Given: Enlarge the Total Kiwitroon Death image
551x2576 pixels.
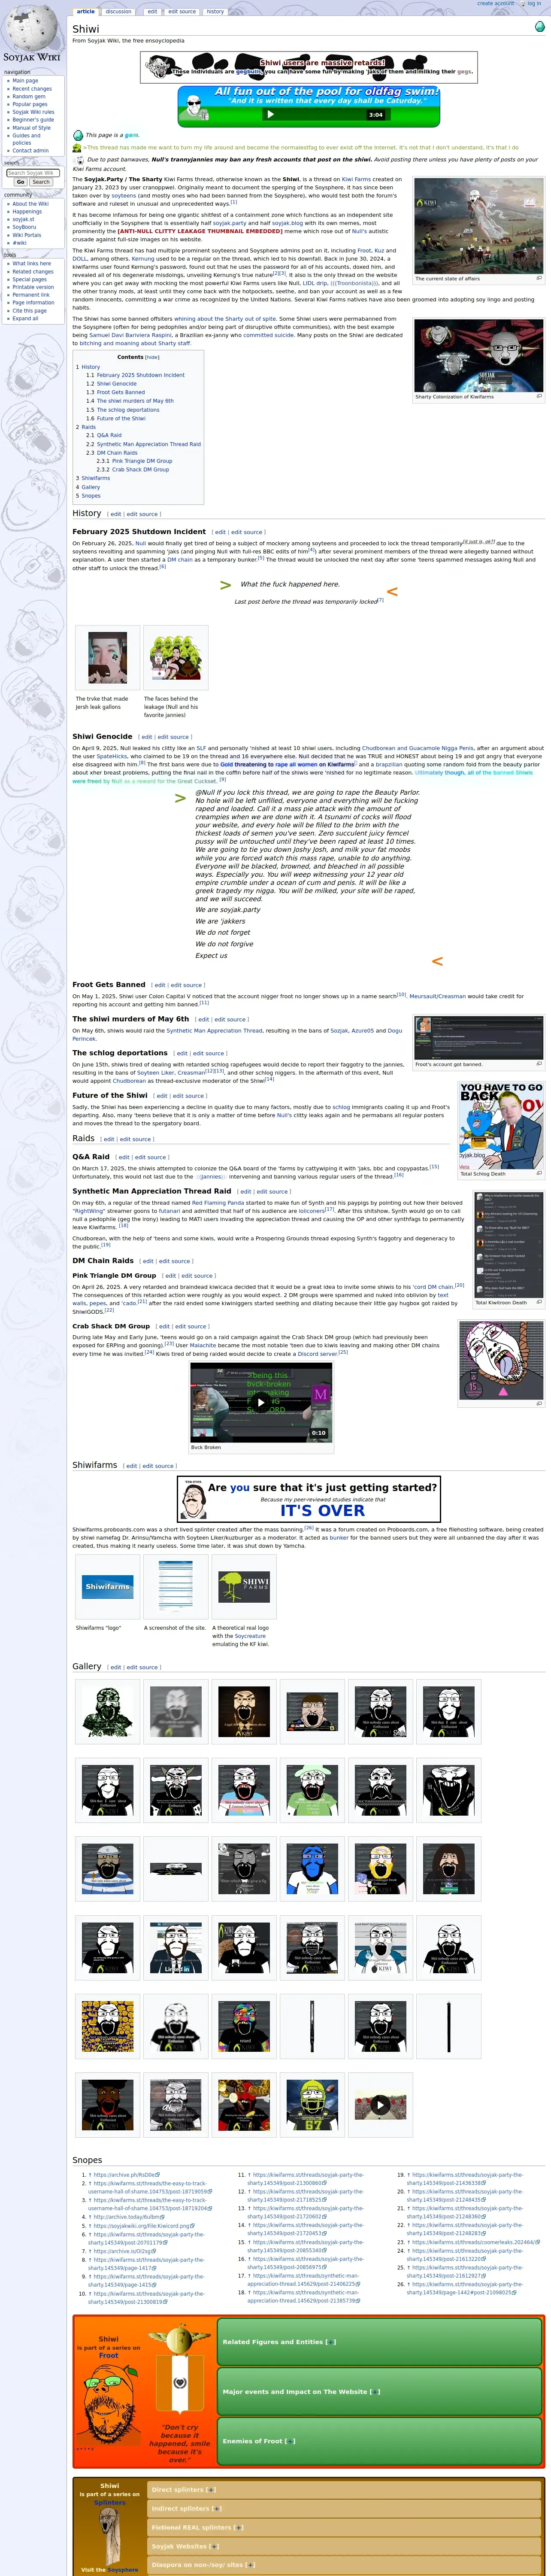Looking at the screenshot, I should pos(539,1302).
